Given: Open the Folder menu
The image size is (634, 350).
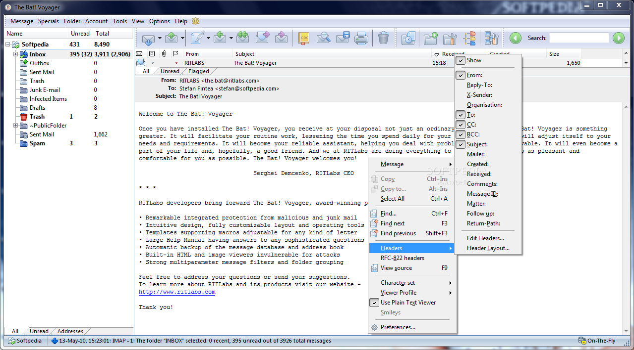Looking at the screenshot, I should tap(72, 21).
